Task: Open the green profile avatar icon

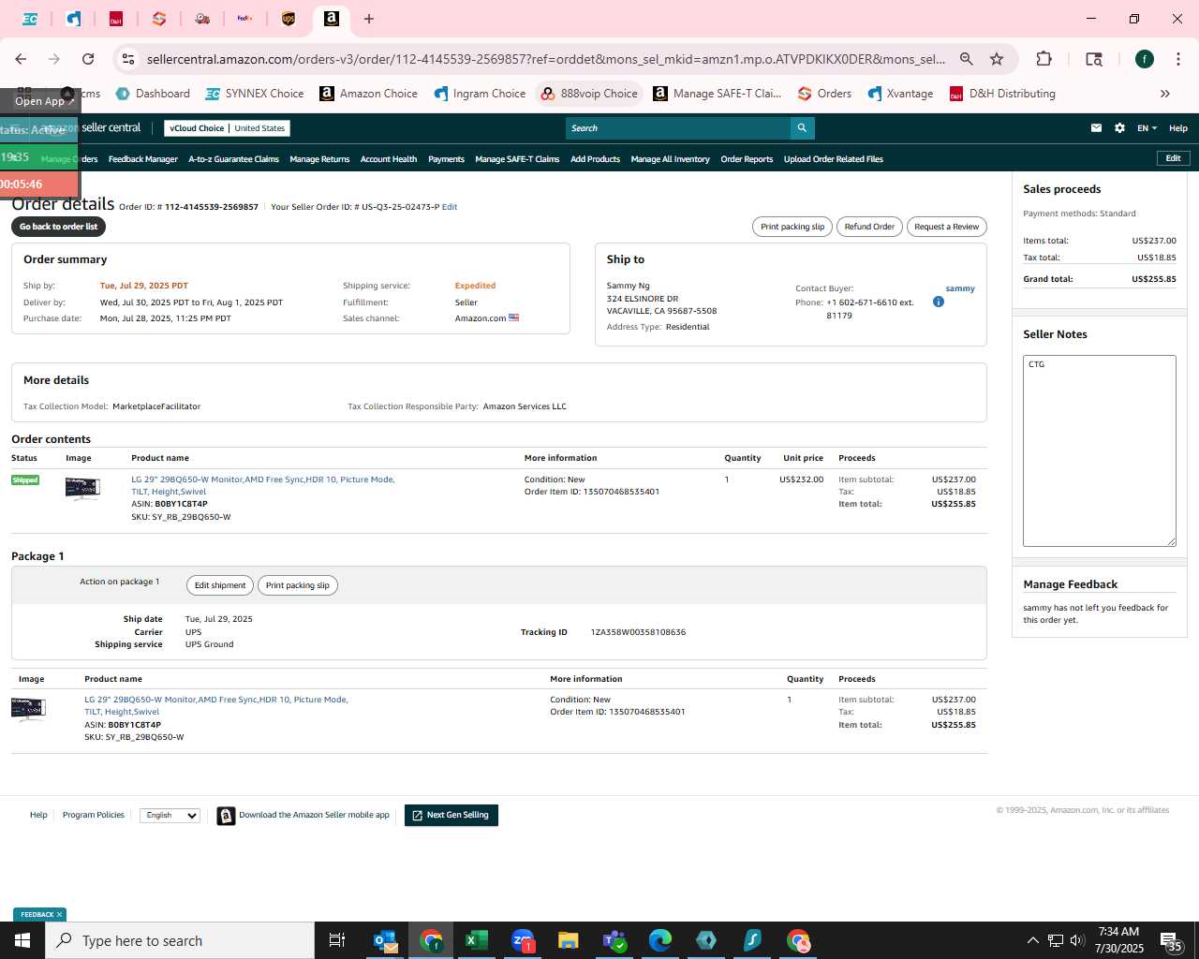Action: pyautogui.click(x=1145, y=59)
